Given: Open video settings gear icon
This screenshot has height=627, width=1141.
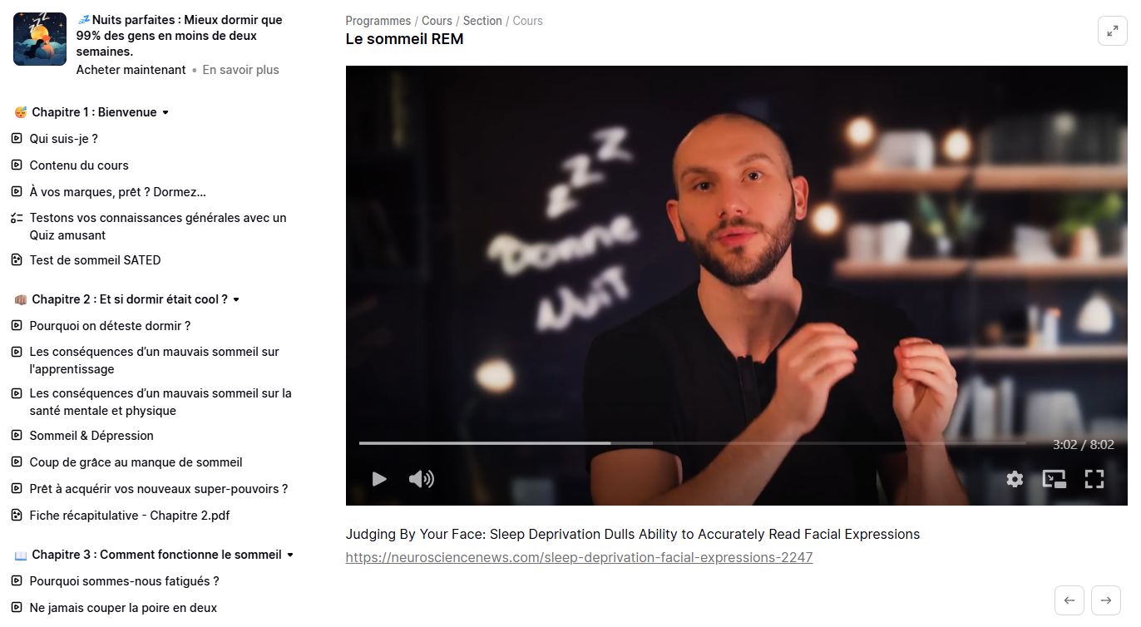Looking at the screenshot, I should 1015,479.
